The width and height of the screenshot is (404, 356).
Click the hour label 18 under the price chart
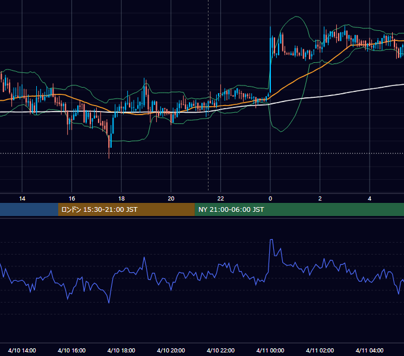click(121, 199)
